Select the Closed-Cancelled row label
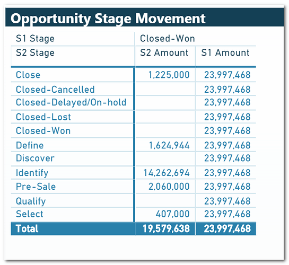This screenshot has height=265, width=289. click(55, 90)
